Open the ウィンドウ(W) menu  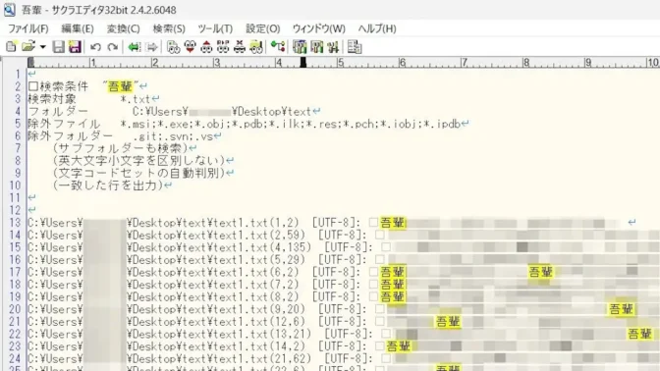coord(318,28)
